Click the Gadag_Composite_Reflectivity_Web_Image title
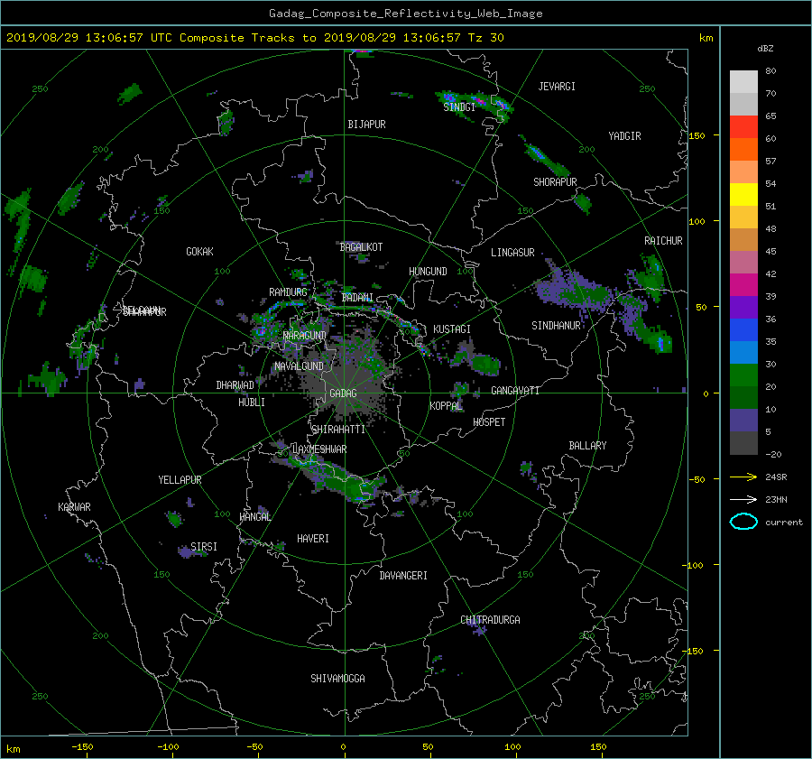812x759 pixels. click(405, 14)
